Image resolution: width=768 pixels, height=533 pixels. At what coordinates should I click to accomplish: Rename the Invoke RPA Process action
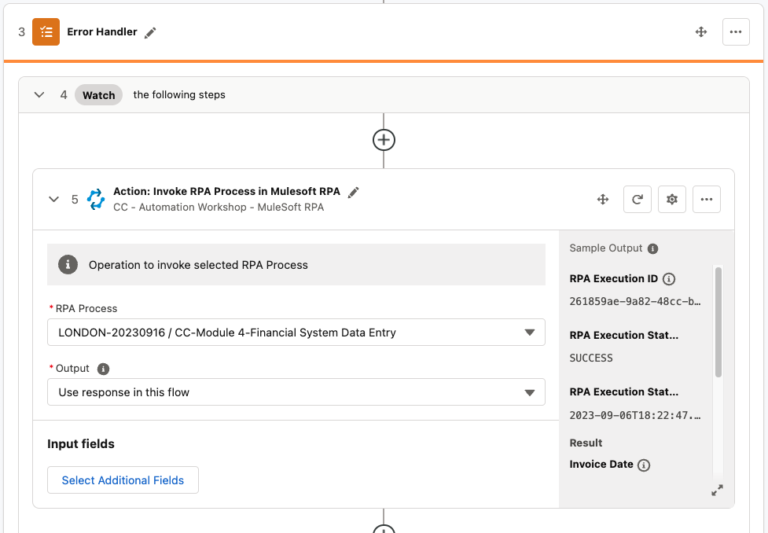[355, 192]
